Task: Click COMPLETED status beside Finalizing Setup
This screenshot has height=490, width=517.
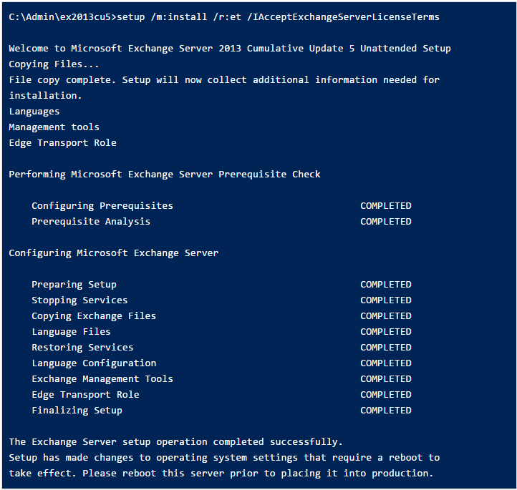Action: [x=386, y=410]
